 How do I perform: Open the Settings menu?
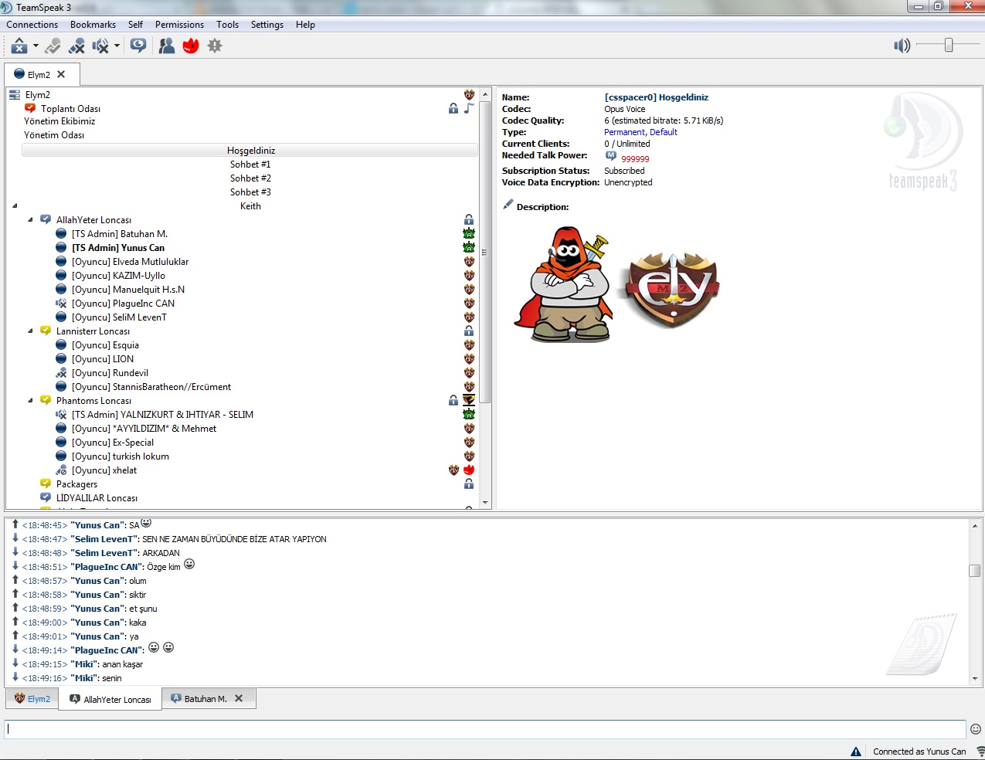(x=267, y=25)
